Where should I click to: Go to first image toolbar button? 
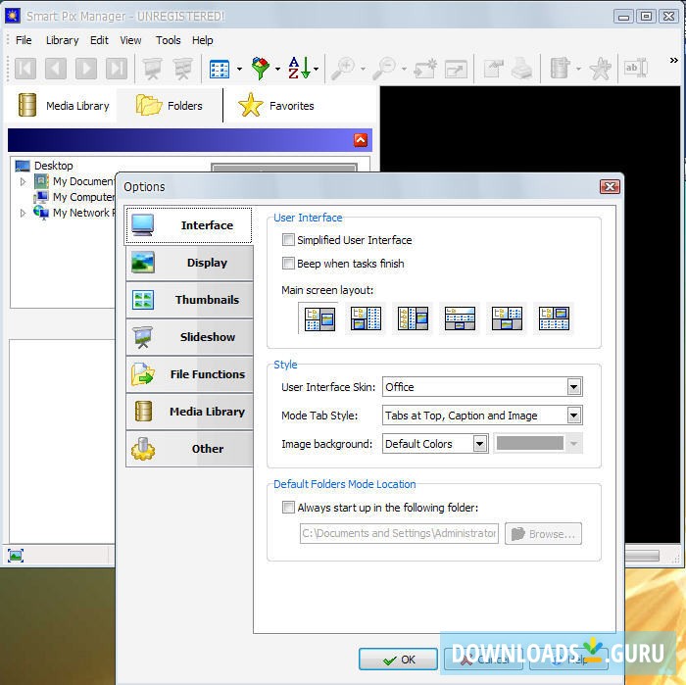(25, 69)
